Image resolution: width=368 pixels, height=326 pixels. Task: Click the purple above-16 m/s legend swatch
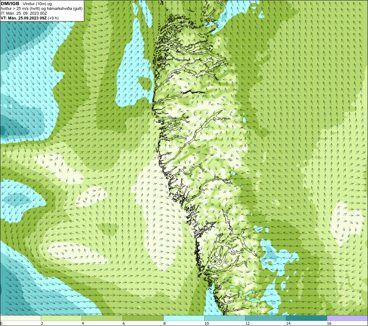(347, 318)
